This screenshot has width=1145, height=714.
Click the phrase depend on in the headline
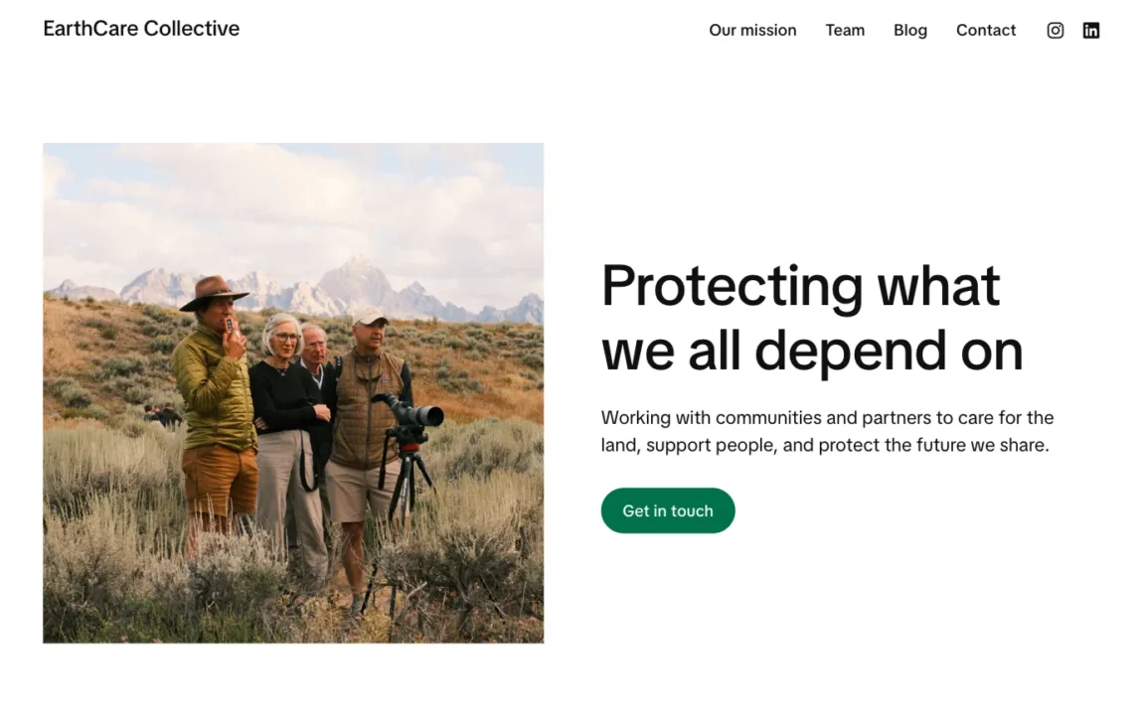point(889,353)
